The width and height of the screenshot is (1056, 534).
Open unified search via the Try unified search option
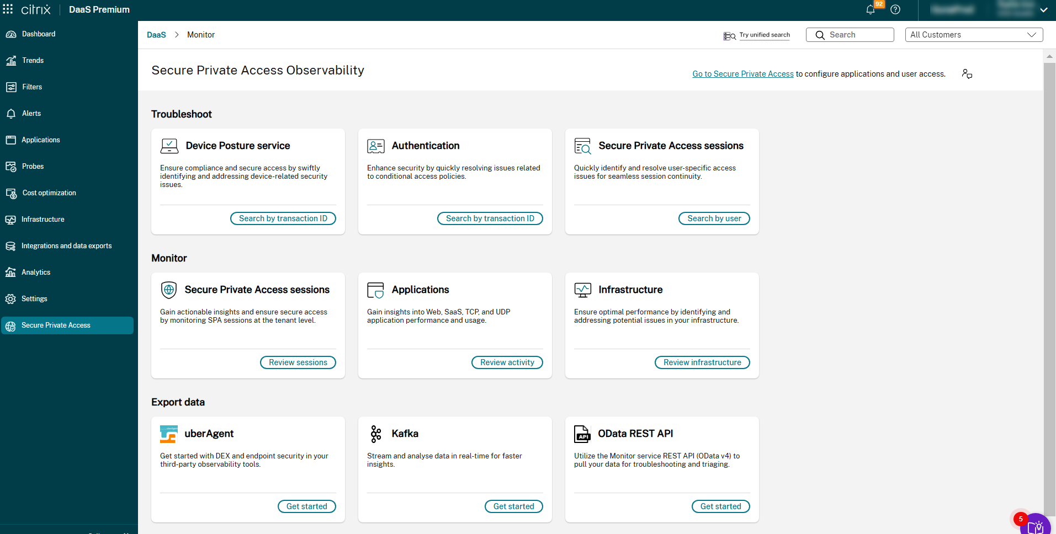click(x=765, y=35)
